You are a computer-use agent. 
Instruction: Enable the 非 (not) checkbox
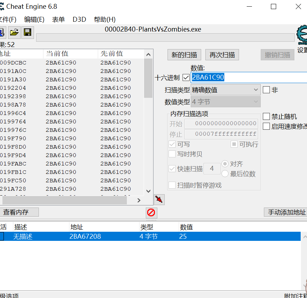pyautogui.click(x=266, y=90)
